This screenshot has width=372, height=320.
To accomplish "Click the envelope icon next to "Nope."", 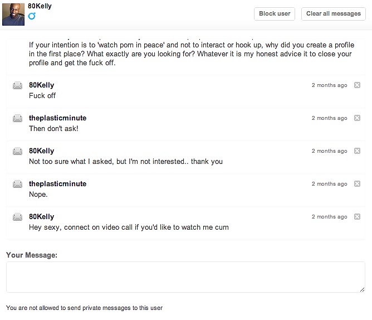I will (x=17, y=184).
